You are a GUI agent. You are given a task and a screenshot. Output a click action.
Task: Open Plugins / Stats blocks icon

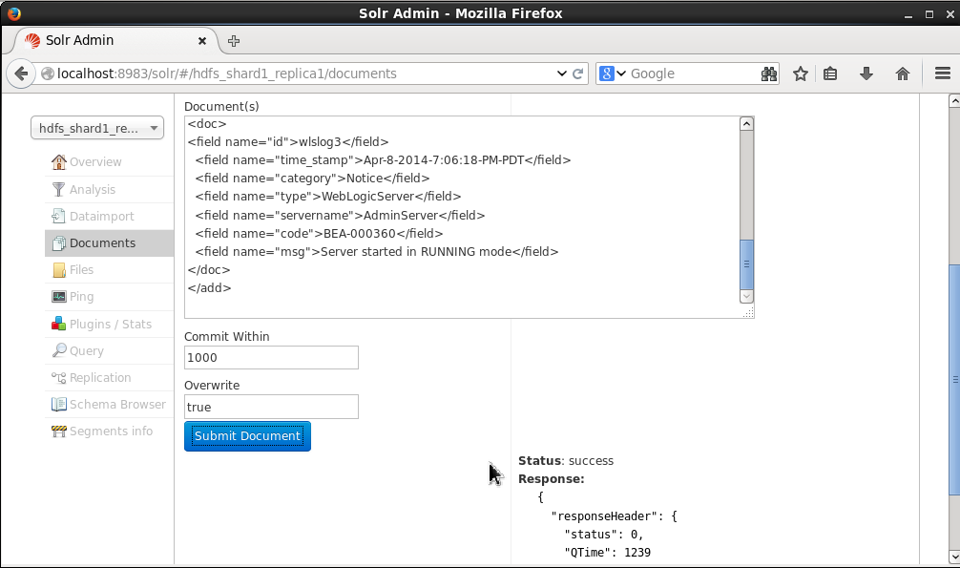coord(59,324)
